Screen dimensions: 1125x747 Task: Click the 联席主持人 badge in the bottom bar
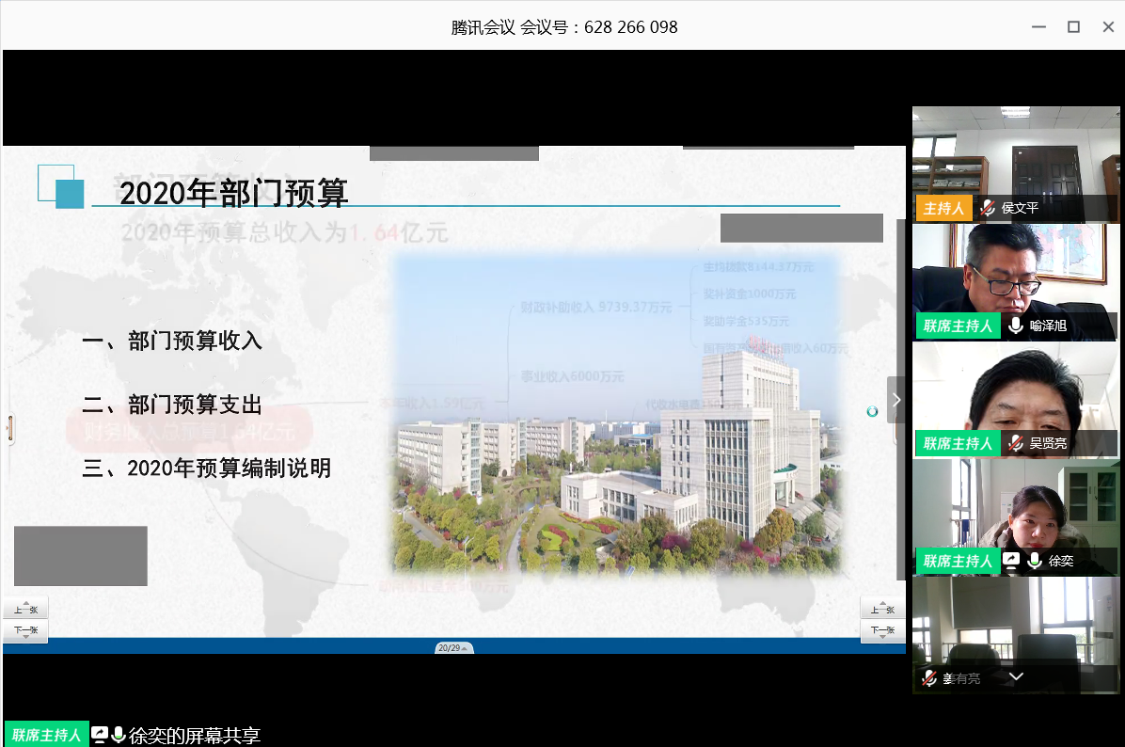47,734
